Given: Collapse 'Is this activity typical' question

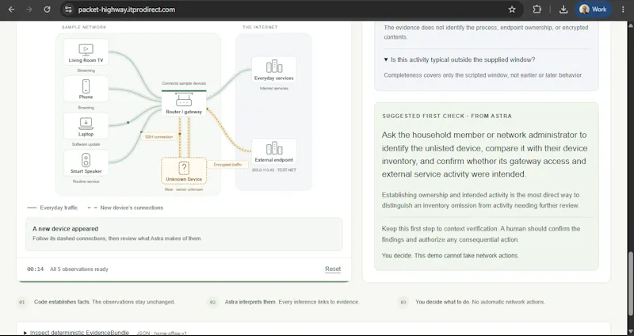Looking at the screenshot, I should tap(460, 59).
